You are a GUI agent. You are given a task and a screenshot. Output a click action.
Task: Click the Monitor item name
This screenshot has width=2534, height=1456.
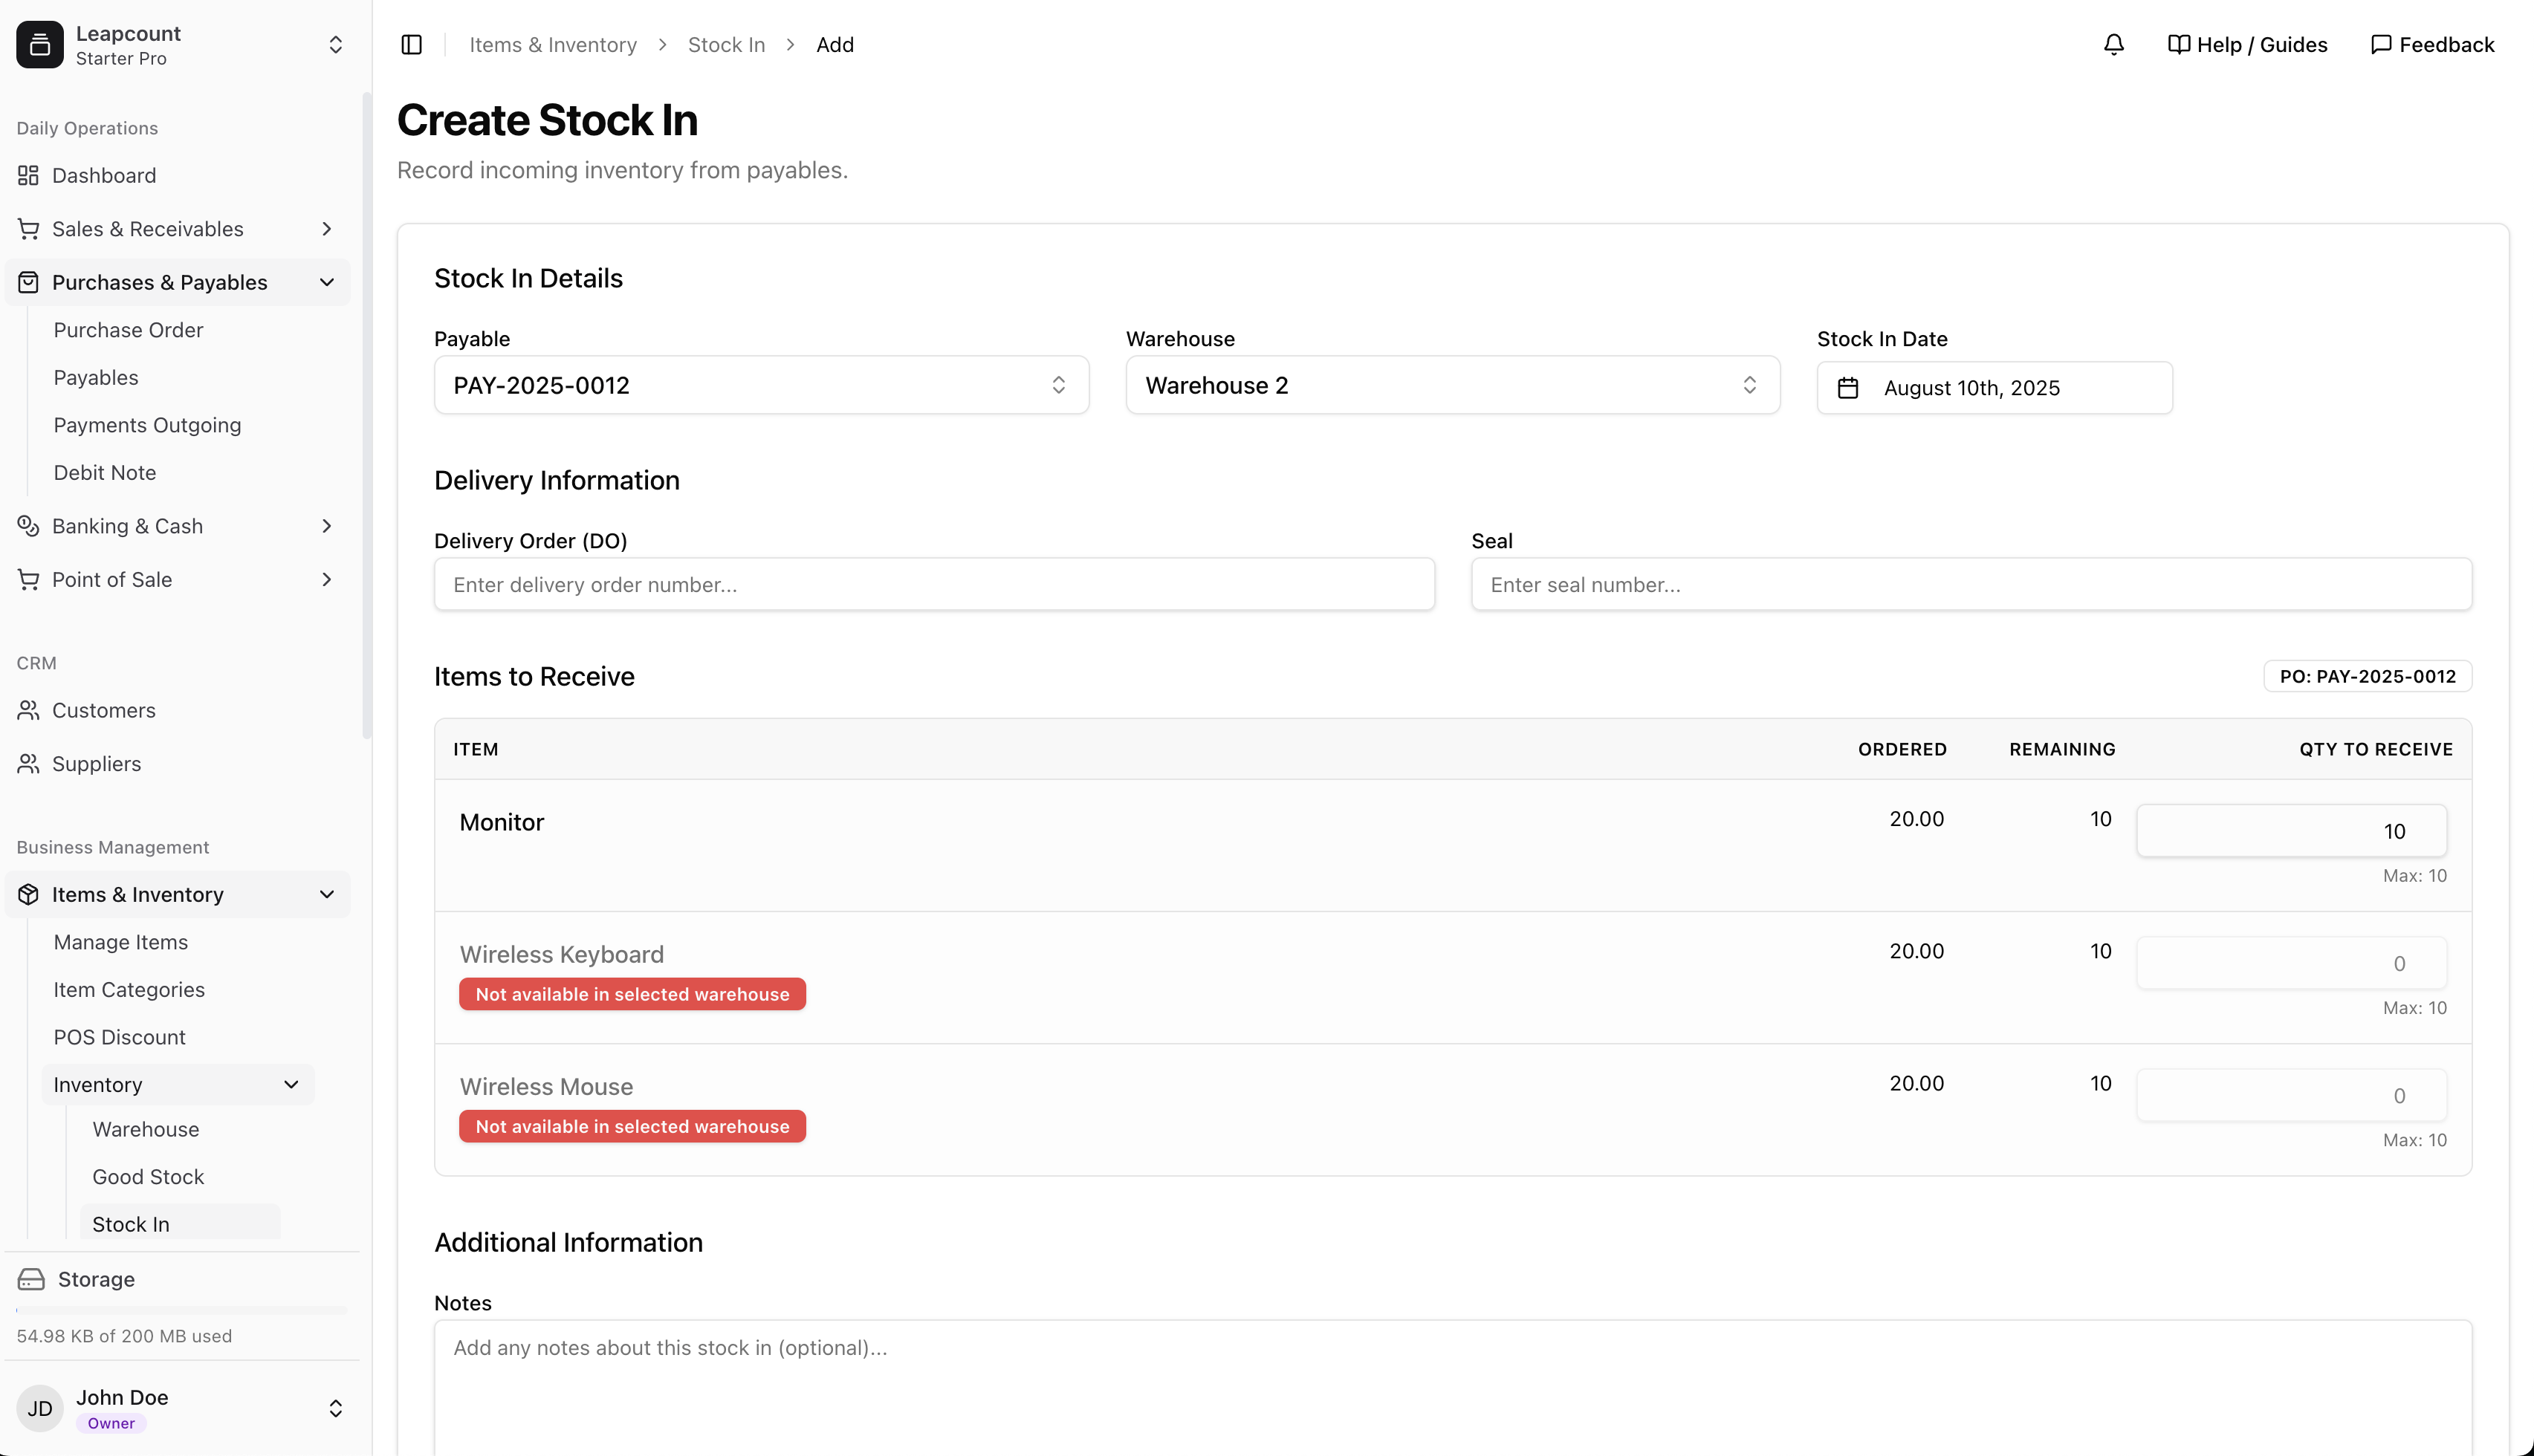pyautogui.click(x=501, y=823)
